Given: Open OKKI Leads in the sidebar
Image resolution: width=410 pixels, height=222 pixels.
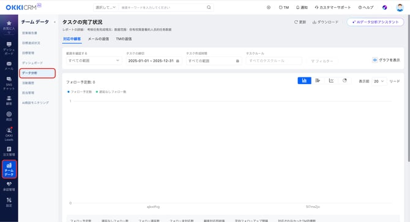Looking at the screenshot, I should [9, 134].
